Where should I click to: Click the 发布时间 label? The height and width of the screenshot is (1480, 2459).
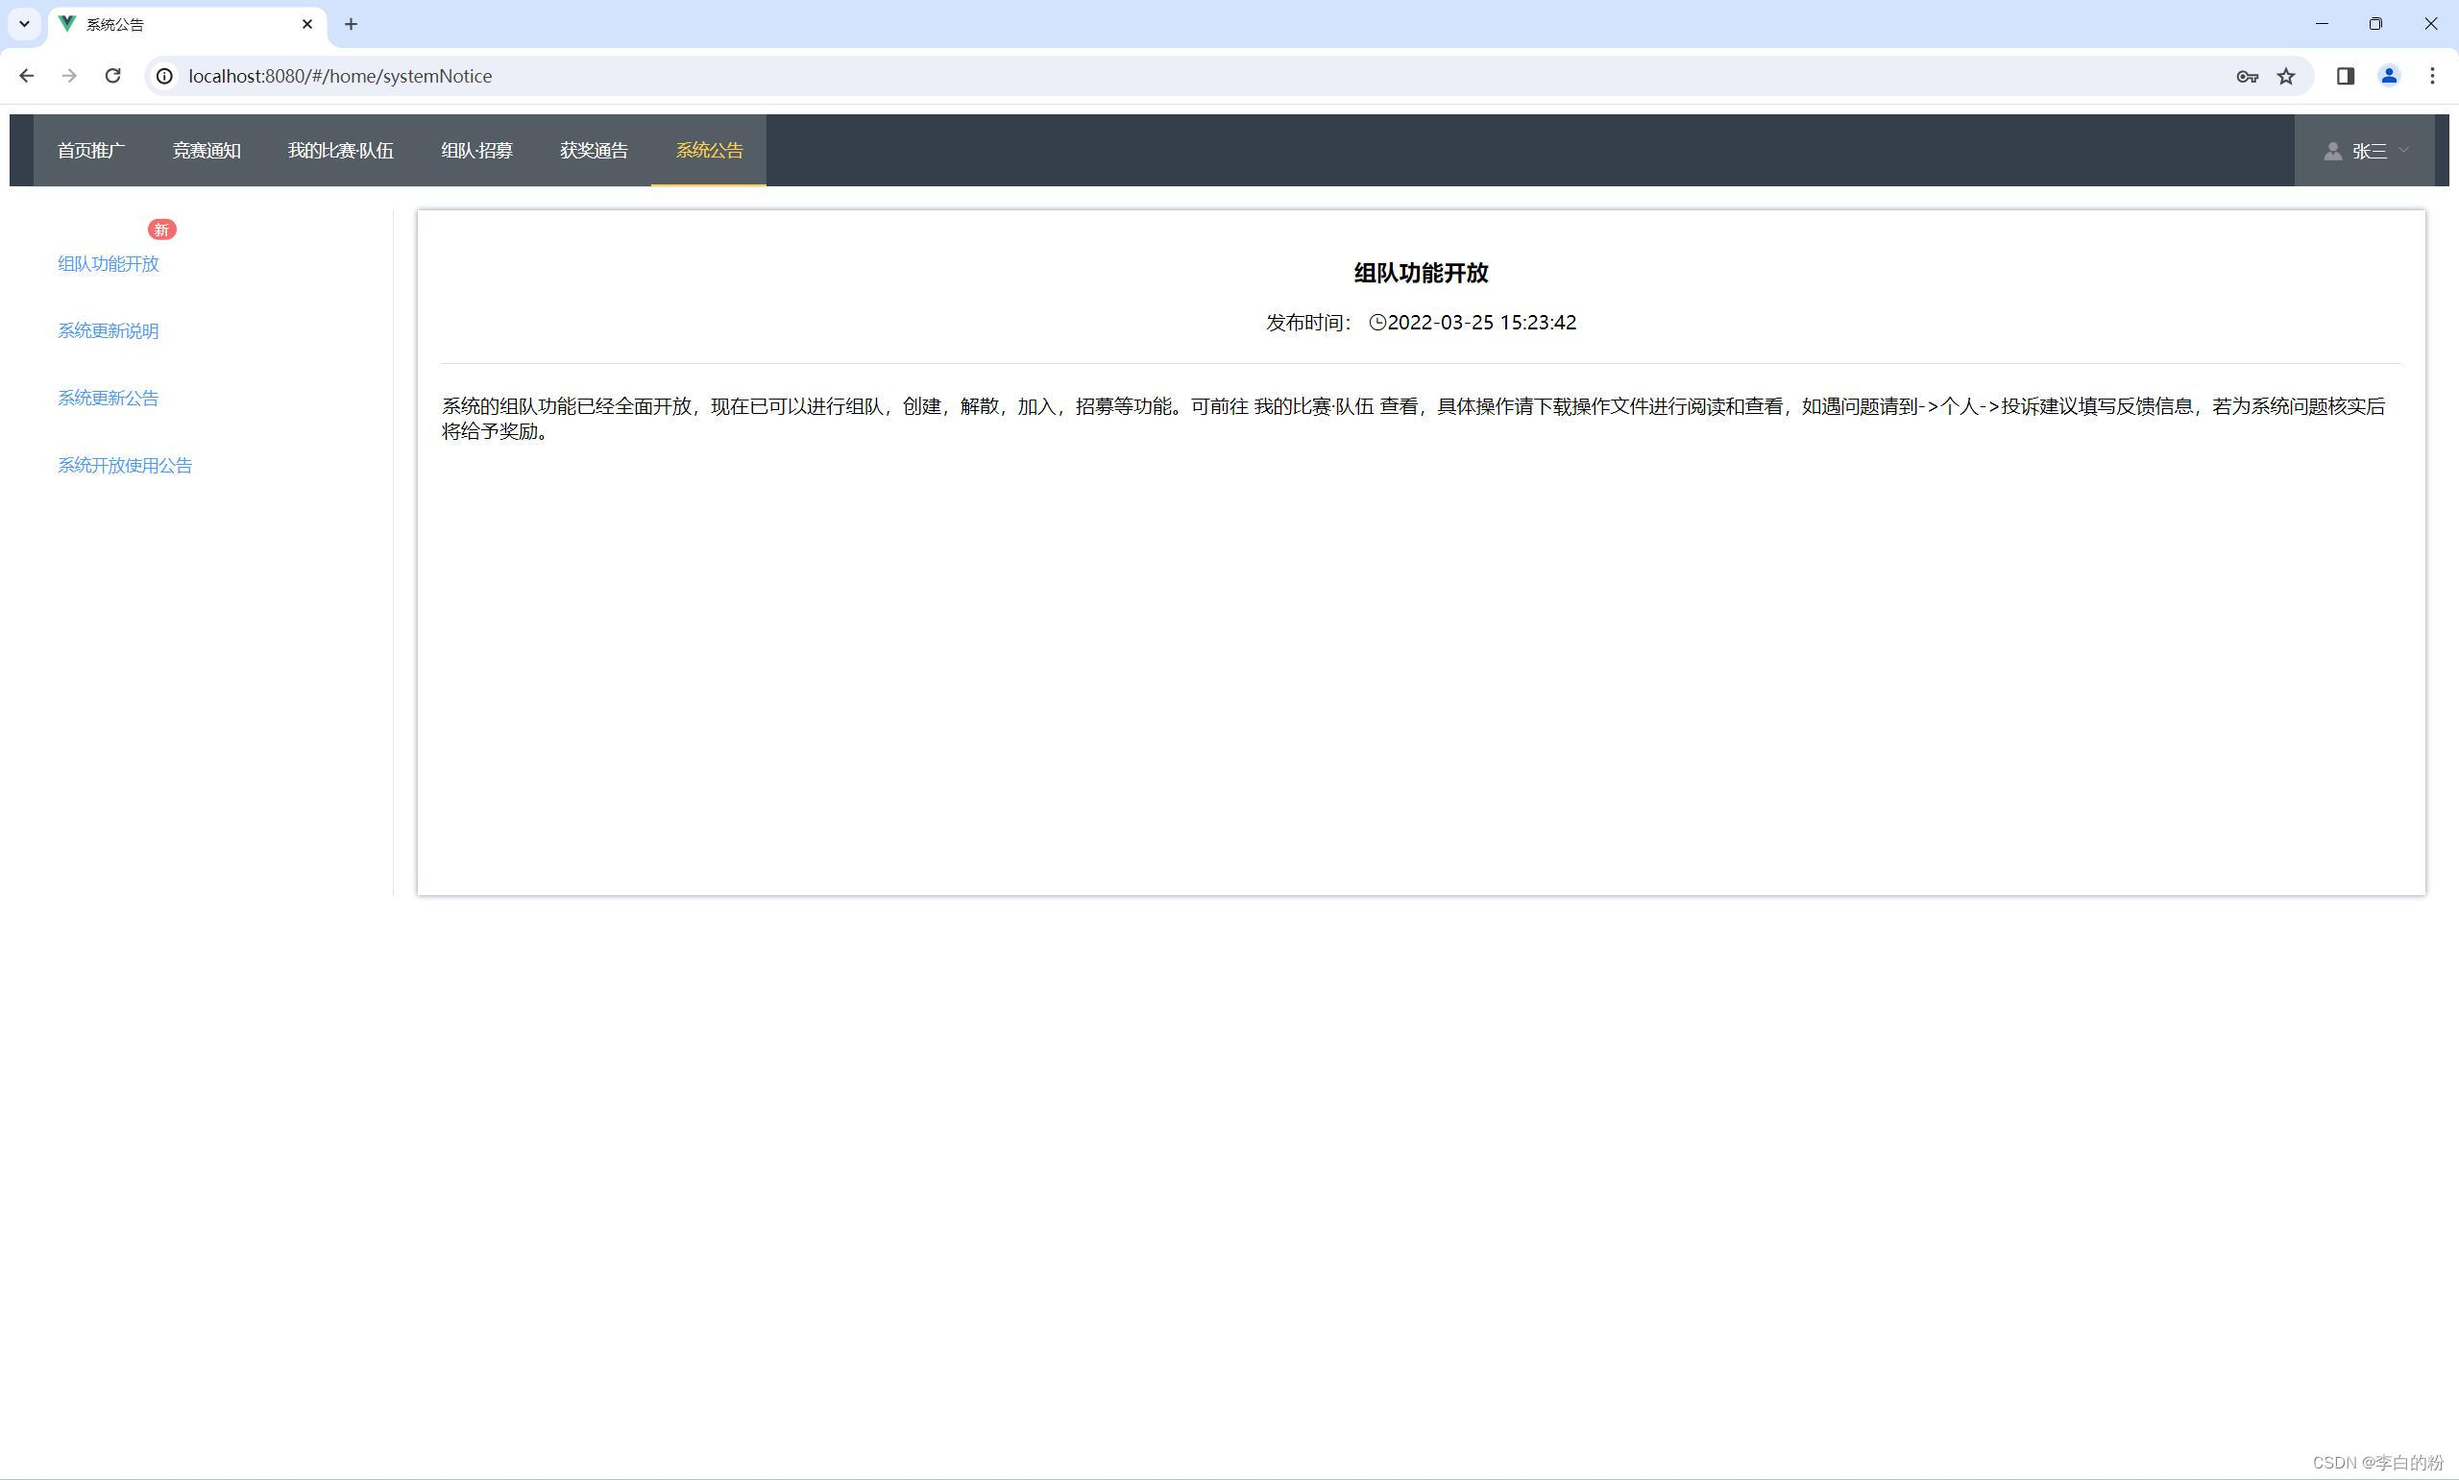point(1309,322)
